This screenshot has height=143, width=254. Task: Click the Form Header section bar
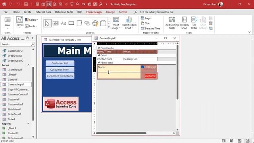pyautogui.click(x=136, y=48)
